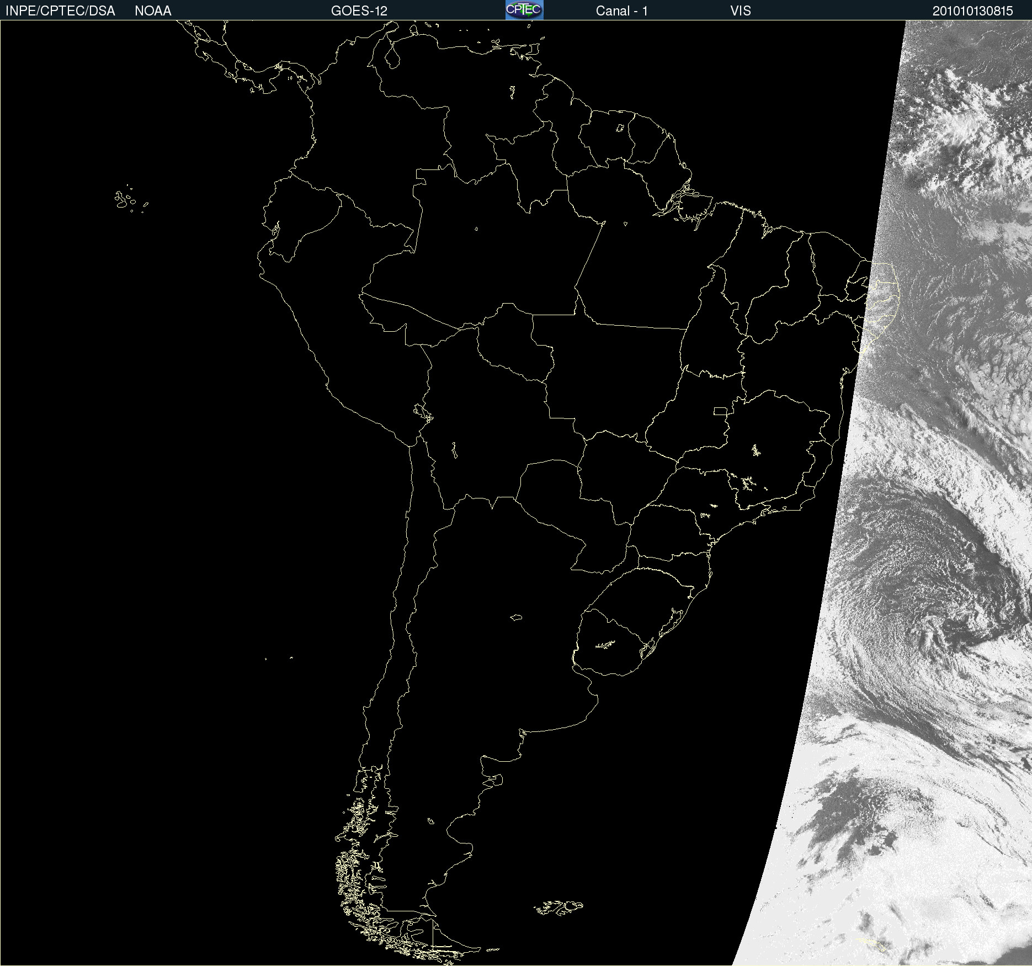Click the 201010130815 timestamp
The width and height of the screenshot is (1032, 966).
click(x=973, y=11)
